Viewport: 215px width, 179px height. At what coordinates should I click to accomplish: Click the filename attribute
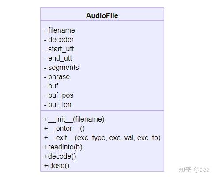click(60, 30)
